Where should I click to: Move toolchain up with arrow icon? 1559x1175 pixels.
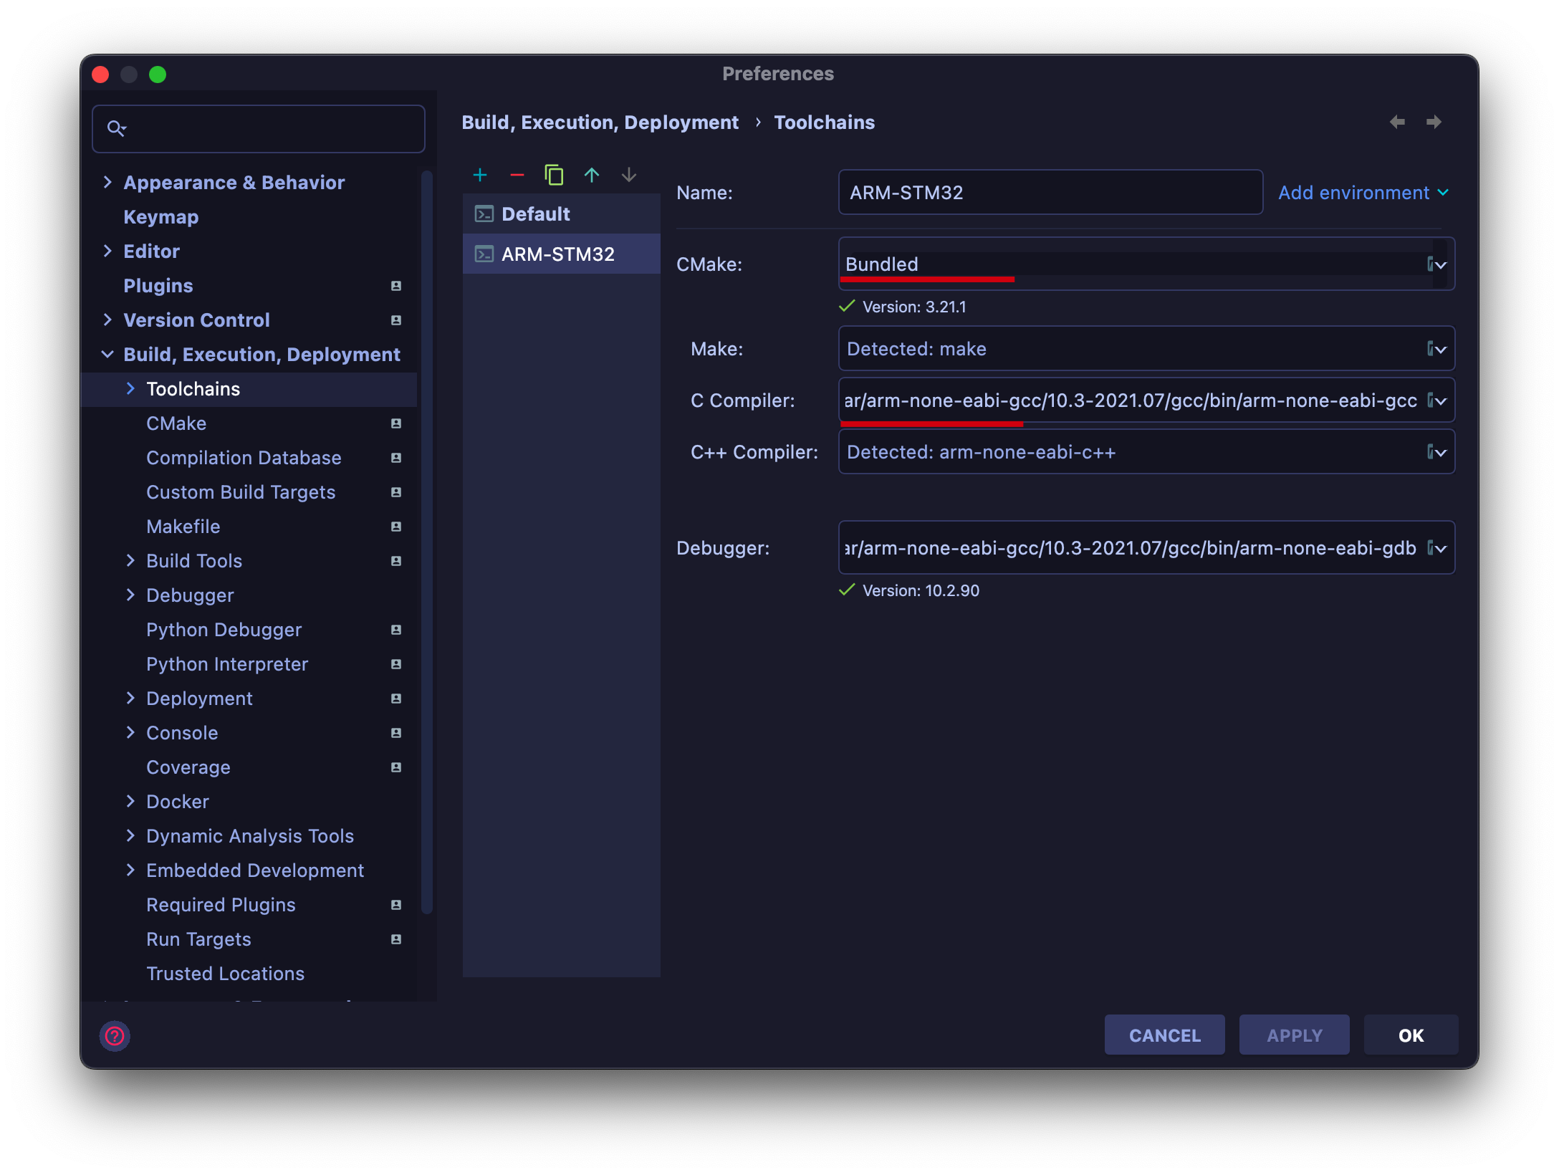[592, 175]
